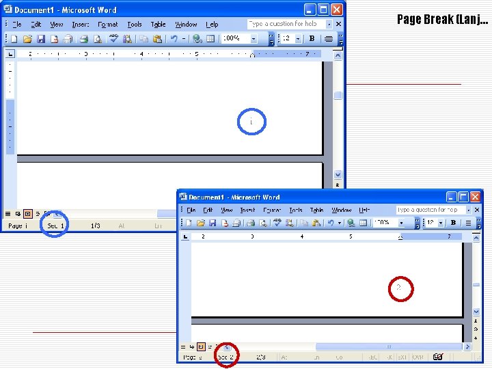The height and width of the screenshot is (369, 492).
Task: Click Print icon in top Word window
Action: click(x=83, y=39)
